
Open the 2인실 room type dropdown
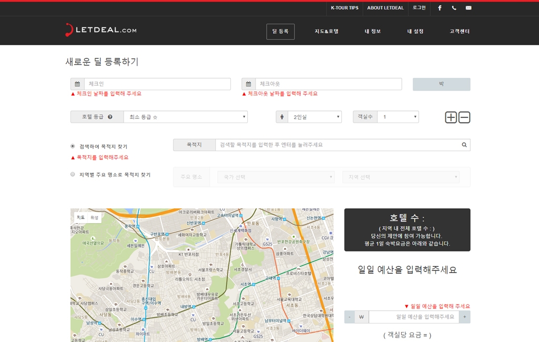click(315, 117)
